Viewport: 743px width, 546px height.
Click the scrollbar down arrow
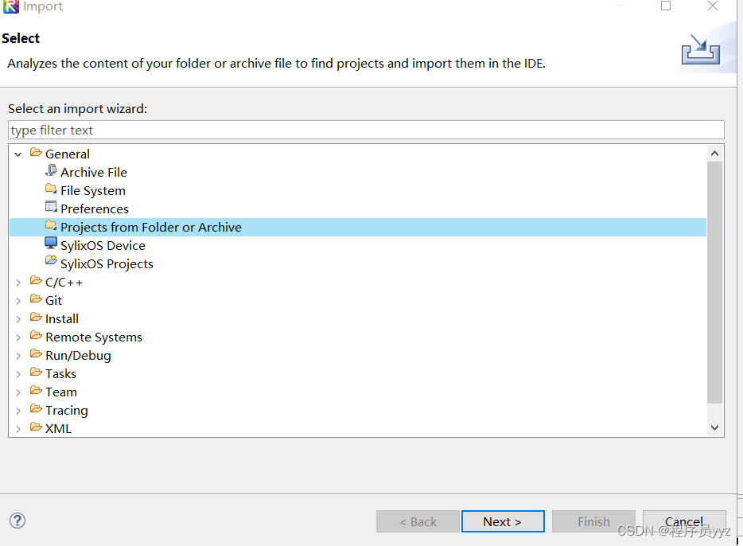(714, 427)
